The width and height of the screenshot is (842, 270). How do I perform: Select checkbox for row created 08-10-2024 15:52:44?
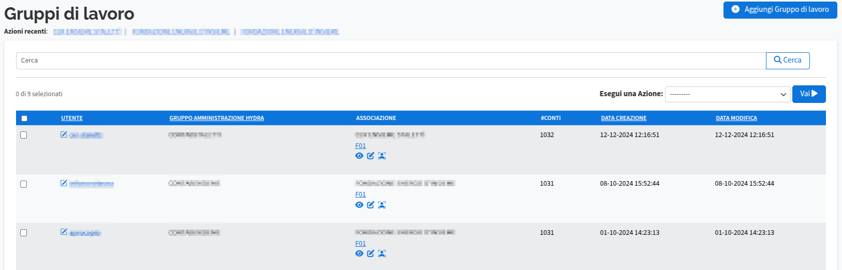[23, 184]
